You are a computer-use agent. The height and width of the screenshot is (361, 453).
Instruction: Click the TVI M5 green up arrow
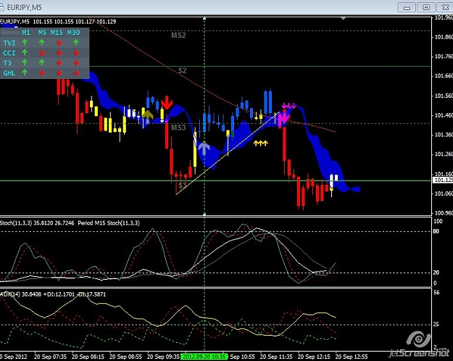click(42, 43)
